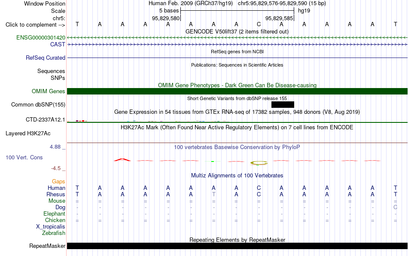Click the dark green OMIM Genes bar

[237, 91]
